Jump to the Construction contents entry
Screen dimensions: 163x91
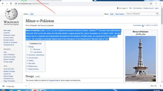click(x=33, y=58)
